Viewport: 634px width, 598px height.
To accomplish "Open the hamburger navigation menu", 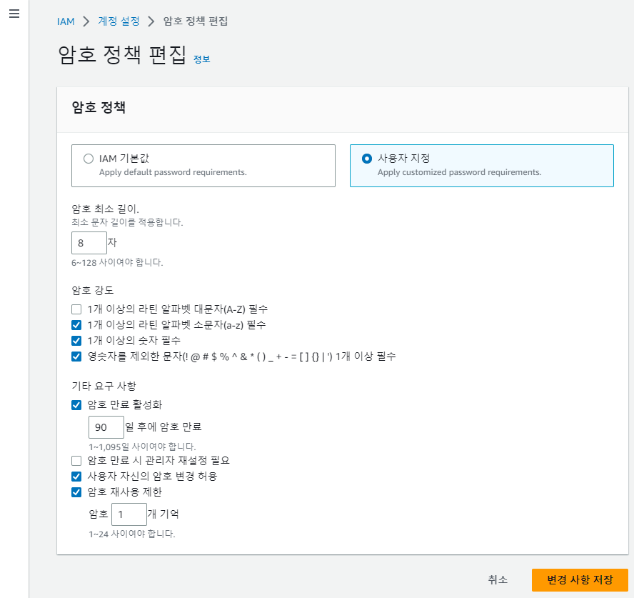I will 14,14.
